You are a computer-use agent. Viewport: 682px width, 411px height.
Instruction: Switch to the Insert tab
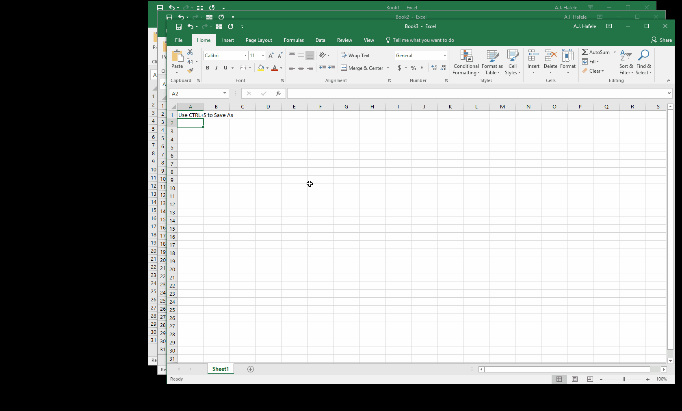(x=228, y=40)
